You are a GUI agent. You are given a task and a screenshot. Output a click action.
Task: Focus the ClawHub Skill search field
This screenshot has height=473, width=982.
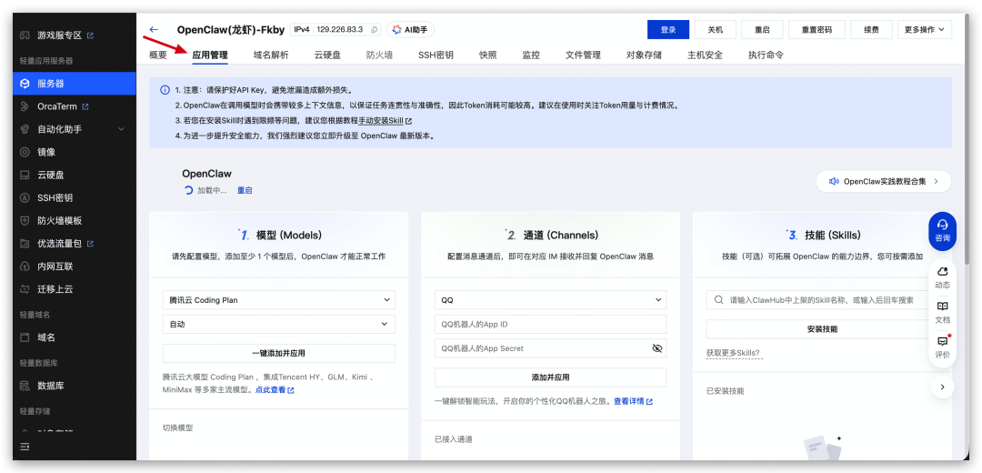[x=822, y=300]
